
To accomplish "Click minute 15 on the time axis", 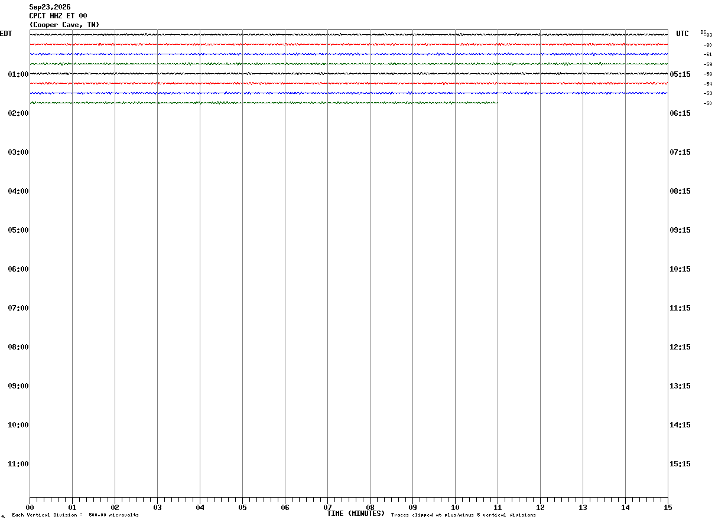I will [x=668, y=507].
